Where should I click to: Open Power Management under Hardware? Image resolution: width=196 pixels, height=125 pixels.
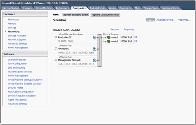18,48
